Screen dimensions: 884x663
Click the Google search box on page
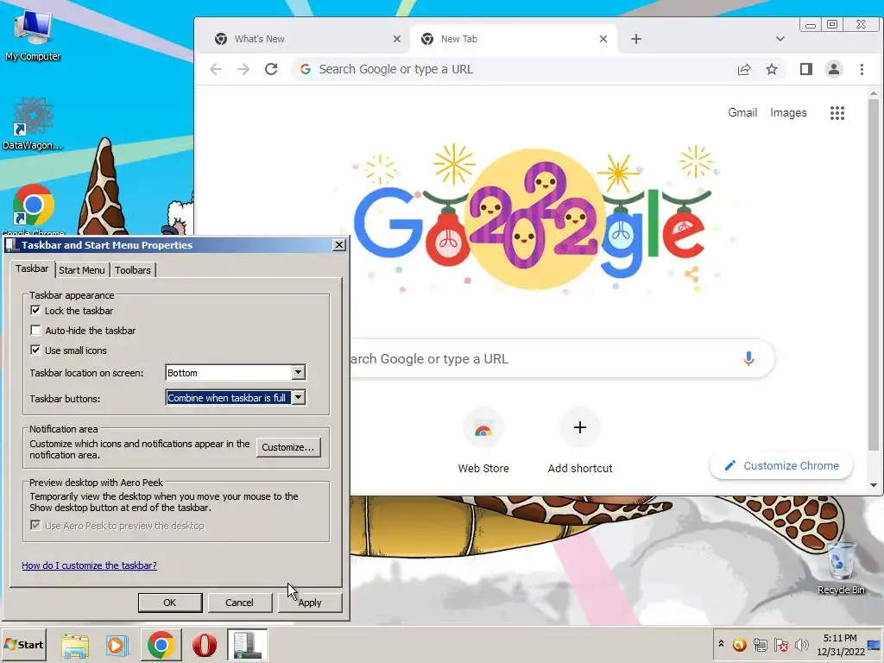561,358
